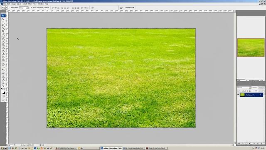Toggle Lock position in Layers panel
This screenshot has width=266, height=150.
click(247, 91)
